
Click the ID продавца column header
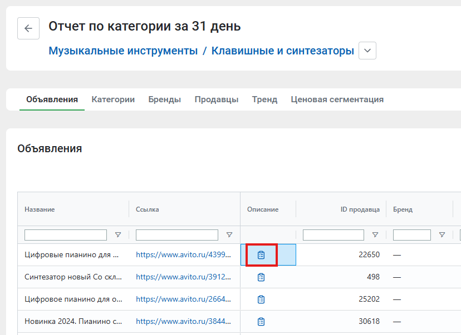[x=360, y=209]
